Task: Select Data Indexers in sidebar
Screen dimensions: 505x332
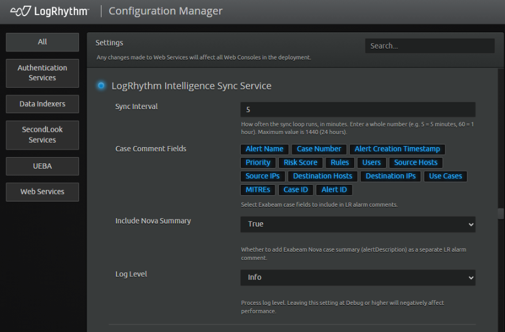Action: click(x=42, y=104)
